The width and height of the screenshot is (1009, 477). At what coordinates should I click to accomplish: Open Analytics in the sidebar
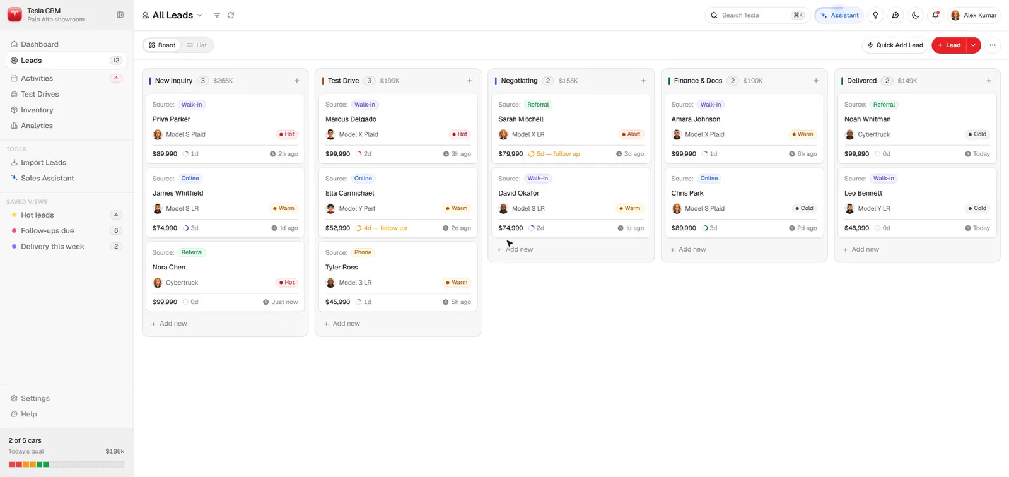[x=66, y=126]
